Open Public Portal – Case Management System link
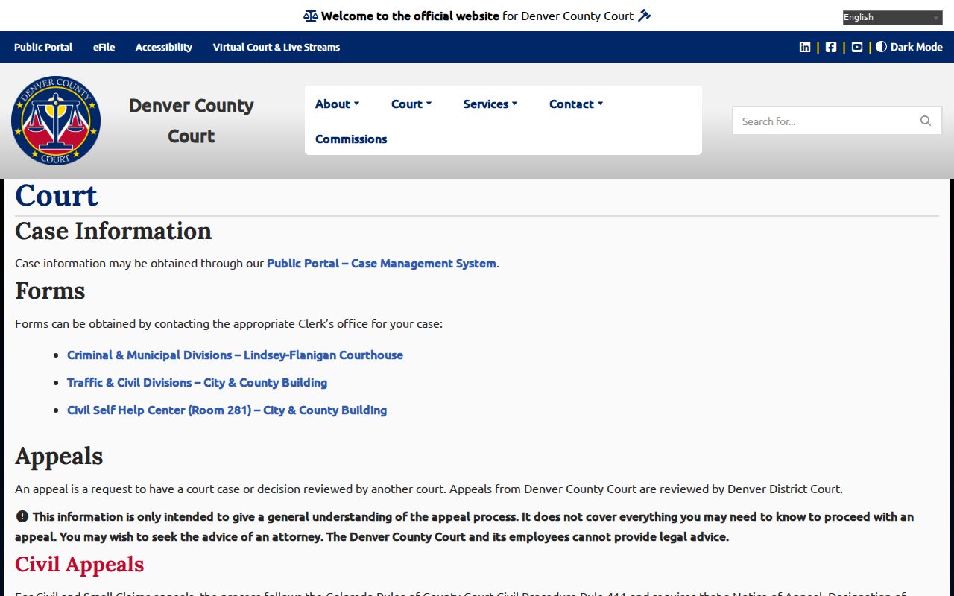Screen dimensions: 954x596 tap(382, 263)
